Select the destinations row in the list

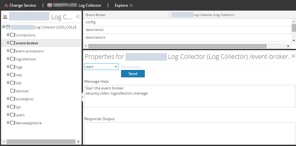pos(95,37)
